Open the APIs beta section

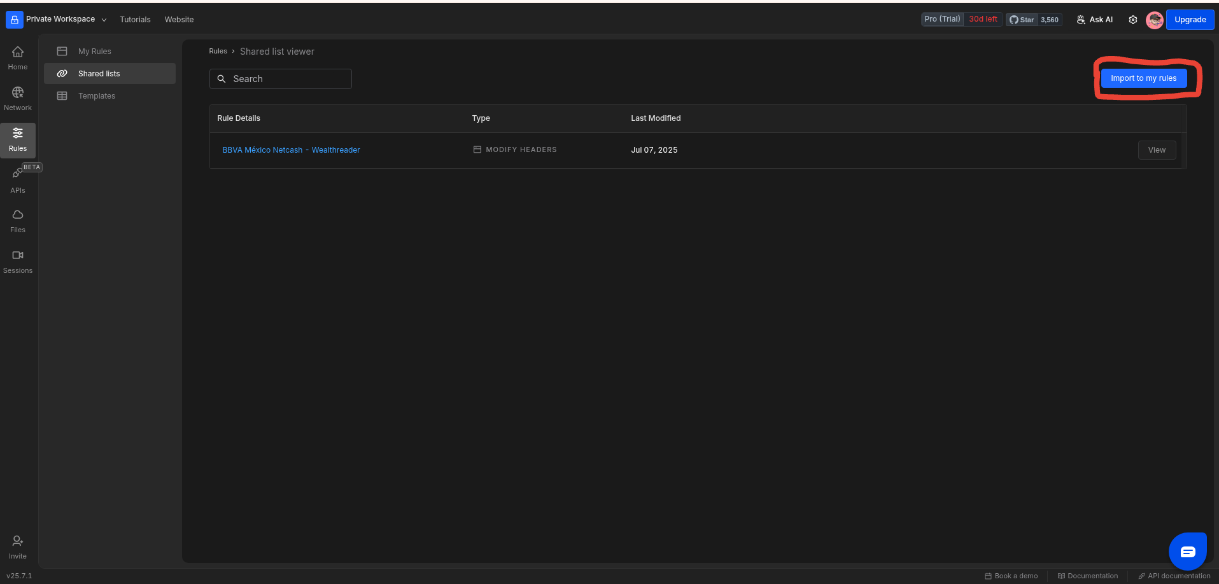click(x=18, y=181)
